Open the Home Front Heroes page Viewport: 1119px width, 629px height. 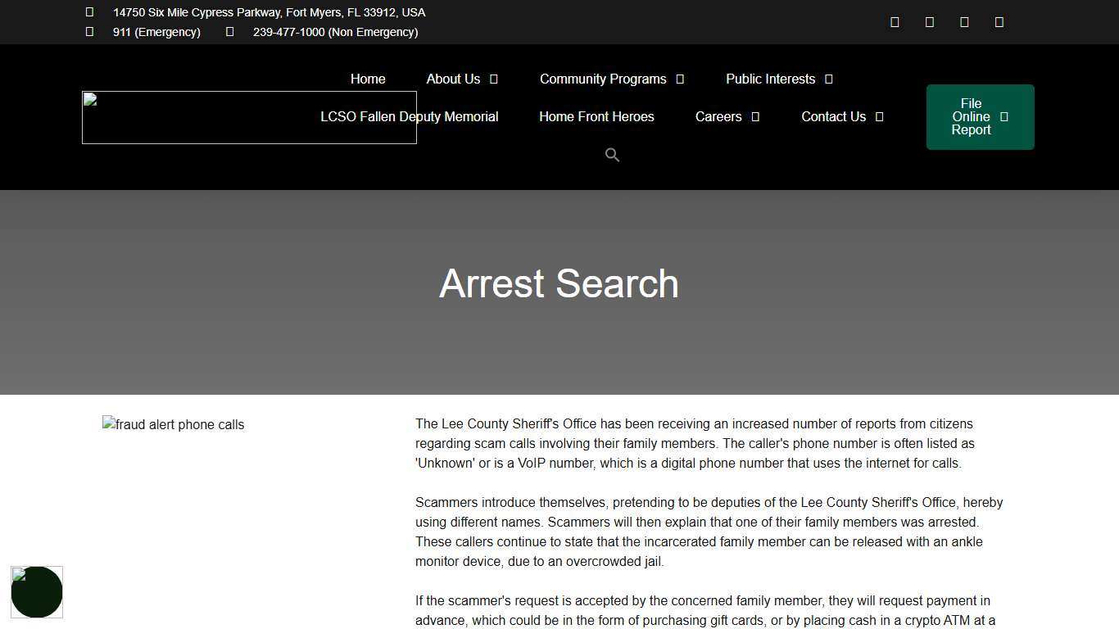point(596,116)
